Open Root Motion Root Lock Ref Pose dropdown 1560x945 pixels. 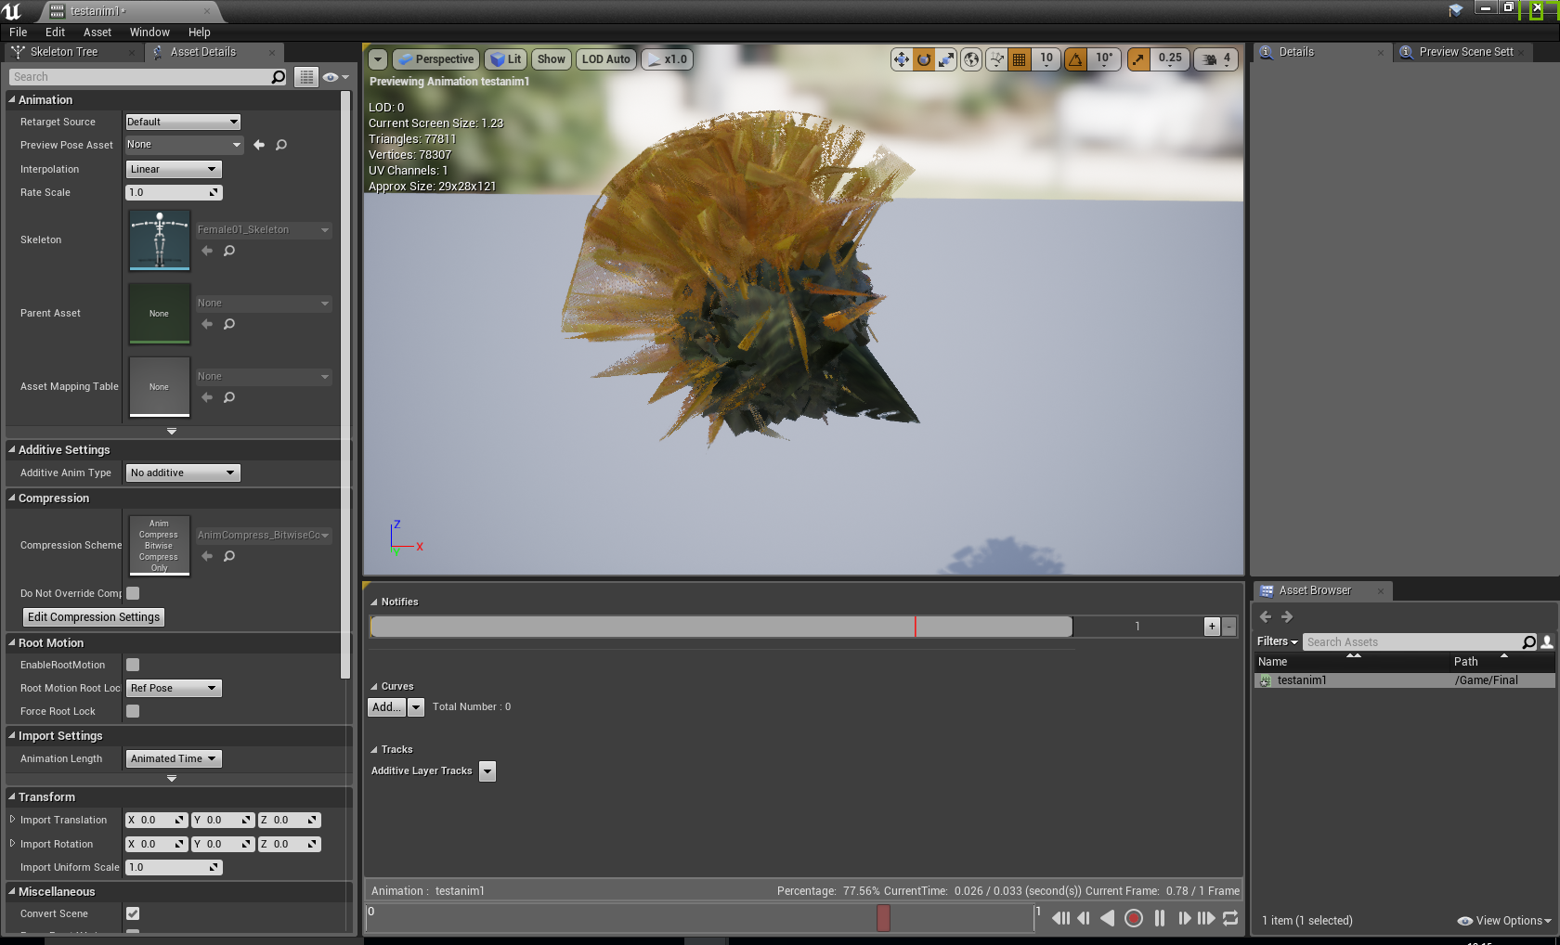coord(174,688)
